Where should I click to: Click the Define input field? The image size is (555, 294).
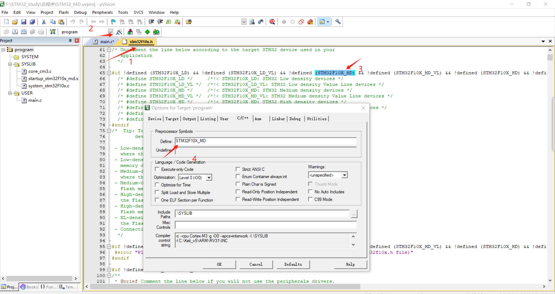point(266,141)
